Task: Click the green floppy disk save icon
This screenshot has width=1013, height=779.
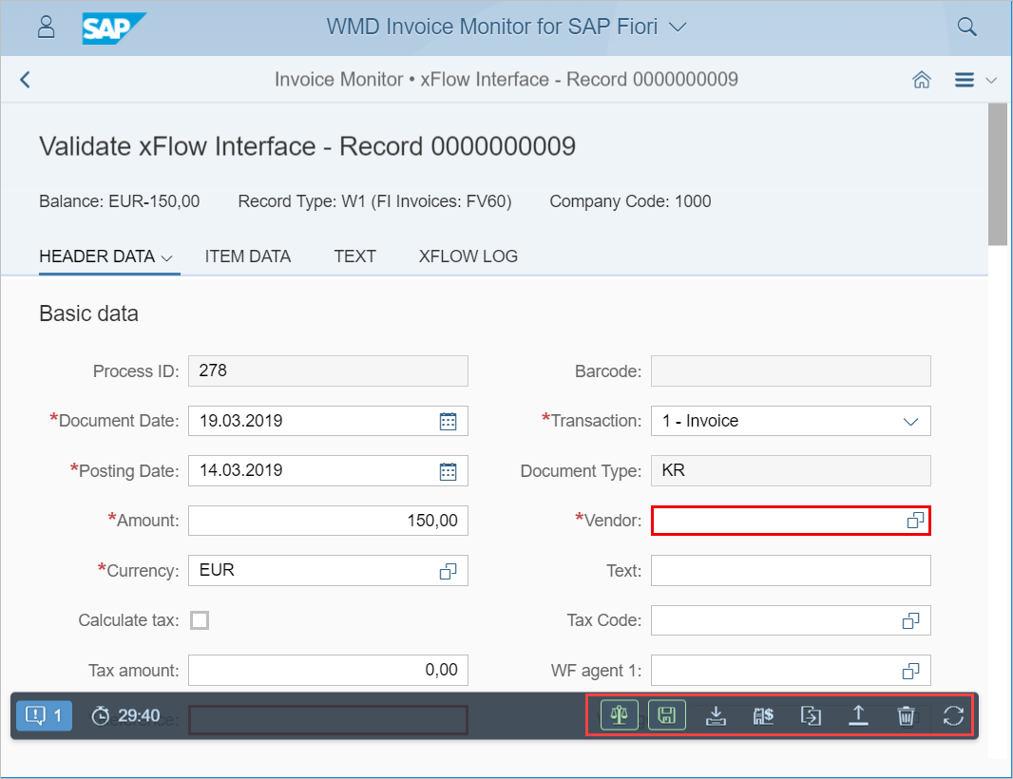Action: [x=666, y=715]
